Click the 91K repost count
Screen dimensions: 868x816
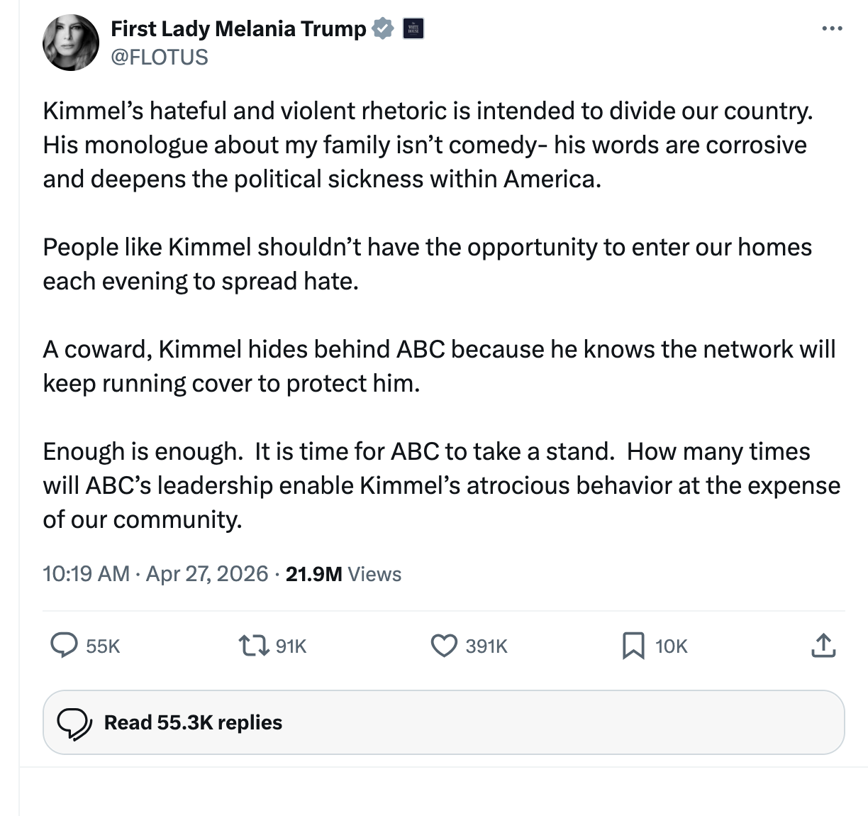tap(291, 646)
